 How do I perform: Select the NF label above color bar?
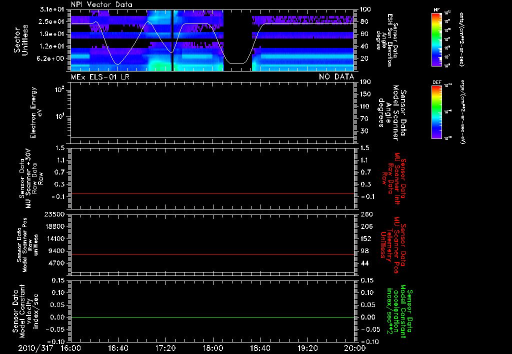(436, 10)
